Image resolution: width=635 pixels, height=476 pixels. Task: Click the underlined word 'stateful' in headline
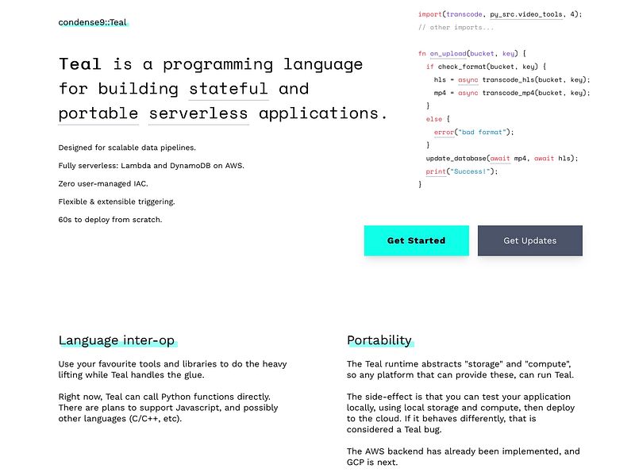point(229,89)
